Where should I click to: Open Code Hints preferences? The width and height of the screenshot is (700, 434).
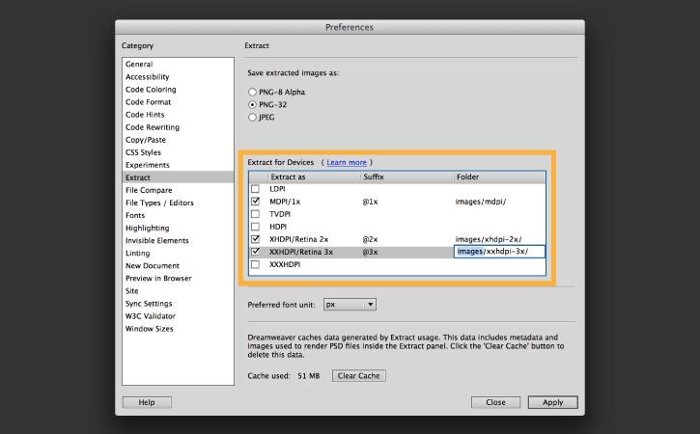[178, 115]
